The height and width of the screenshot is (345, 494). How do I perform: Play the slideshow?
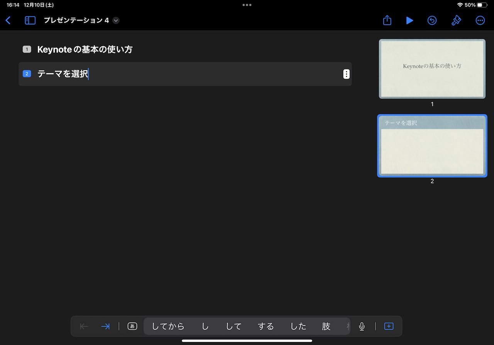click(x=409, y=20)
